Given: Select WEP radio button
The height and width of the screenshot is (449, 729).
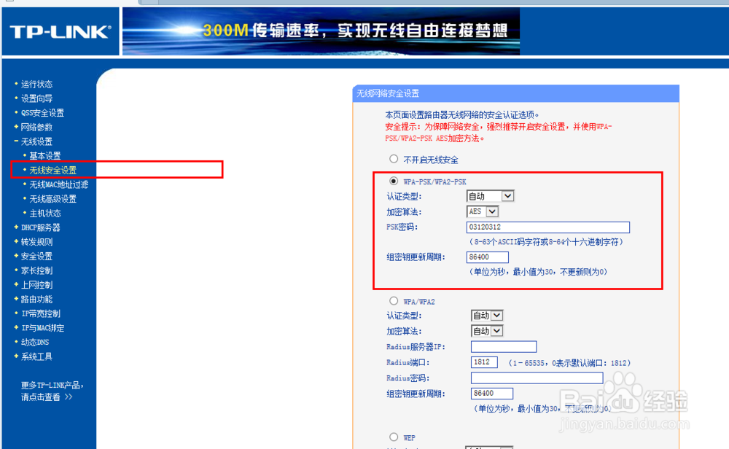Looking at the screenshot, I should (x=394, y=437).
